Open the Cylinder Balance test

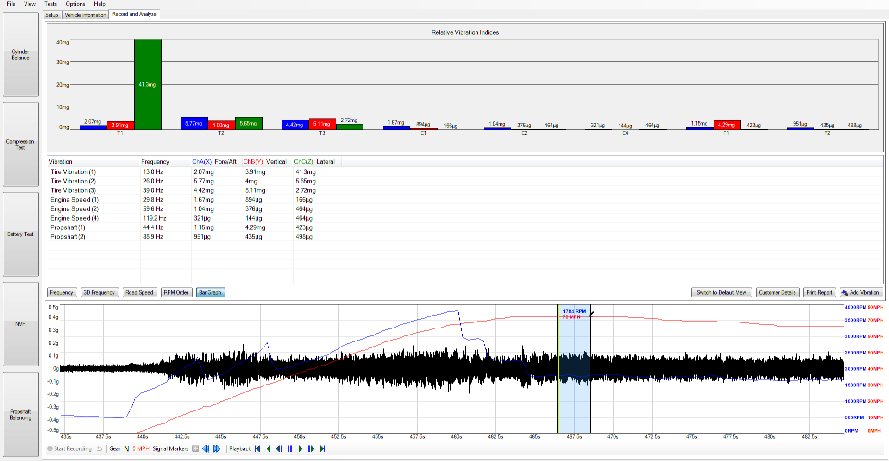click(21, 55)
